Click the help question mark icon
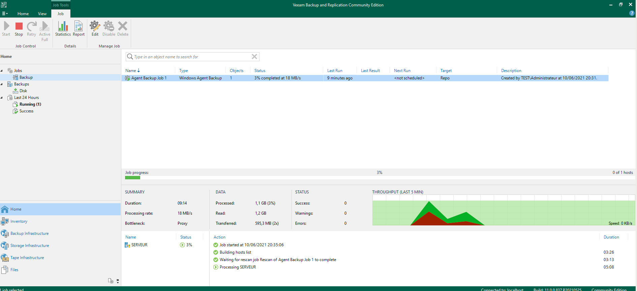This screenshot has width=637, height=291. click(632, 13)
